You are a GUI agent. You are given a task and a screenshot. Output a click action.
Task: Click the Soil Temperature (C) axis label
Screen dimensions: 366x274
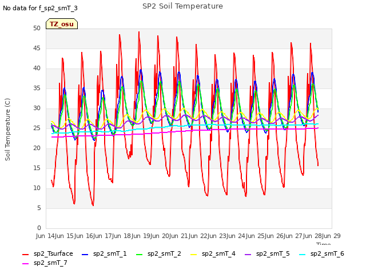point(7,130)
